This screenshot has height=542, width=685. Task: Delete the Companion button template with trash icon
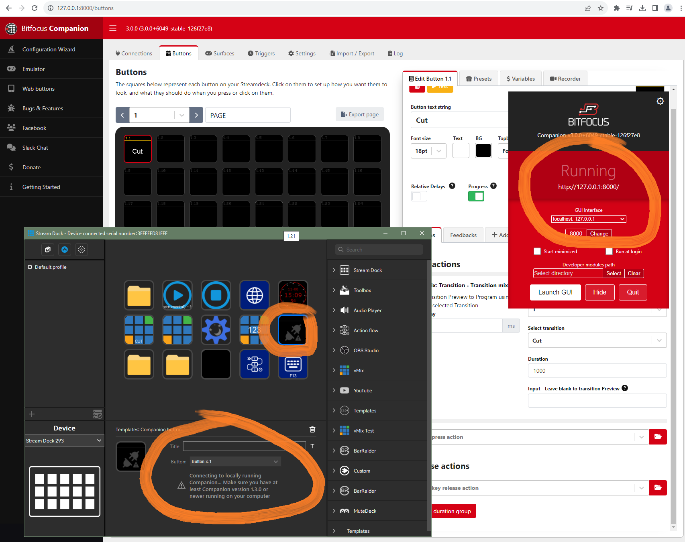tap(312, 429)
